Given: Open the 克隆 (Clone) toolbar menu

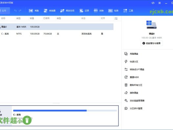Looking at the screenshot, I should pyautogui.click(x=34, y=11).
